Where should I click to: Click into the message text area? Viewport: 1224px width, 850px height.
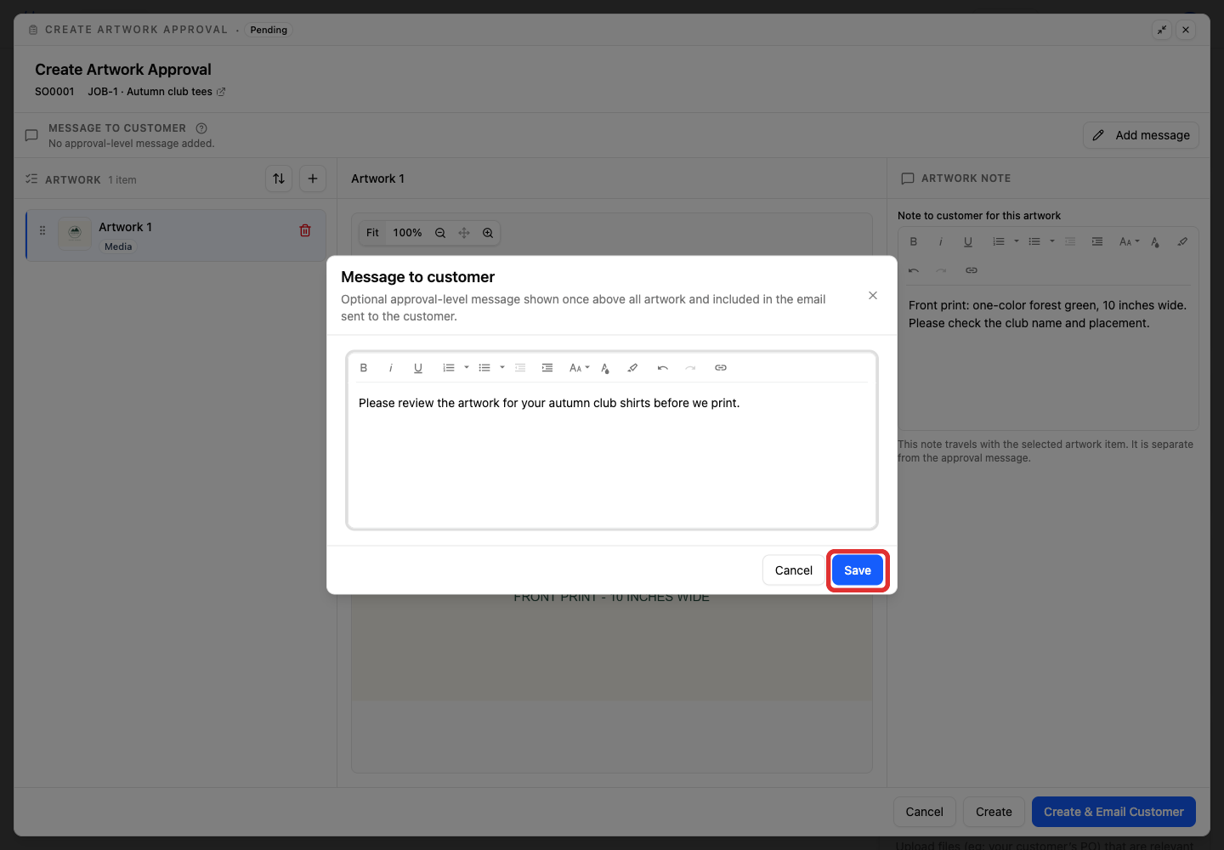click(612, 455)
